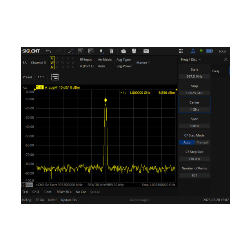
Task: Add a marker with the diamond icon
Action: 101,51
